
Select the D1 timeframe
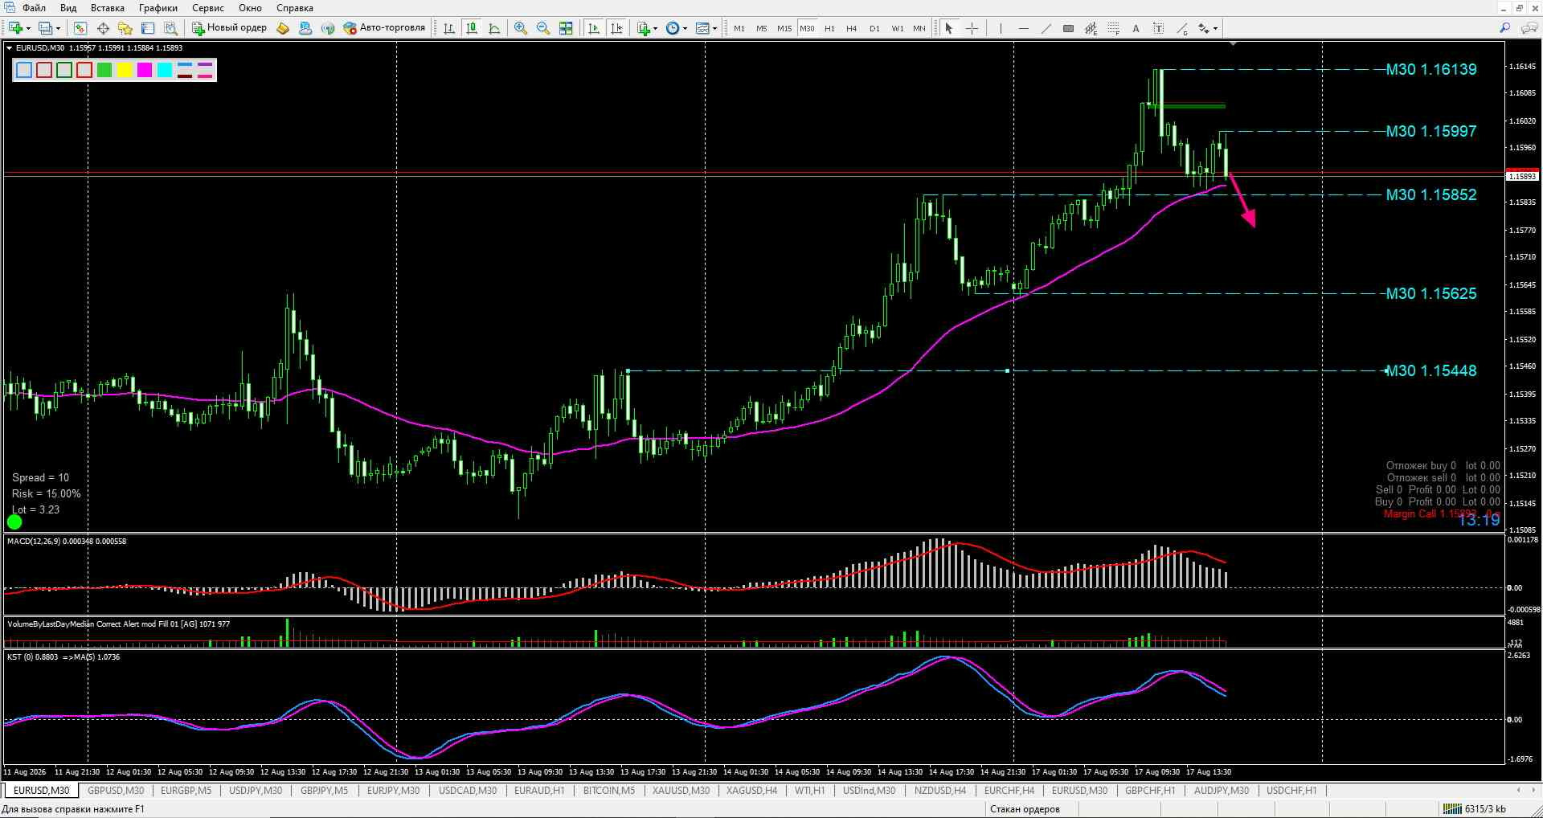(x=874, y=28)
